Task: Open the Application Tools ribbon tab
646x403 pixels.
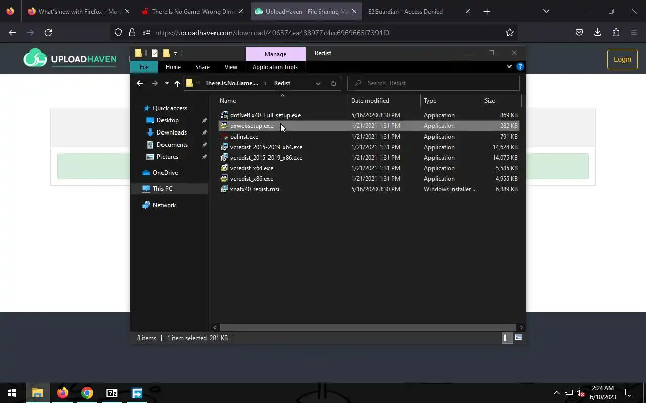Action: click(275, 67)
